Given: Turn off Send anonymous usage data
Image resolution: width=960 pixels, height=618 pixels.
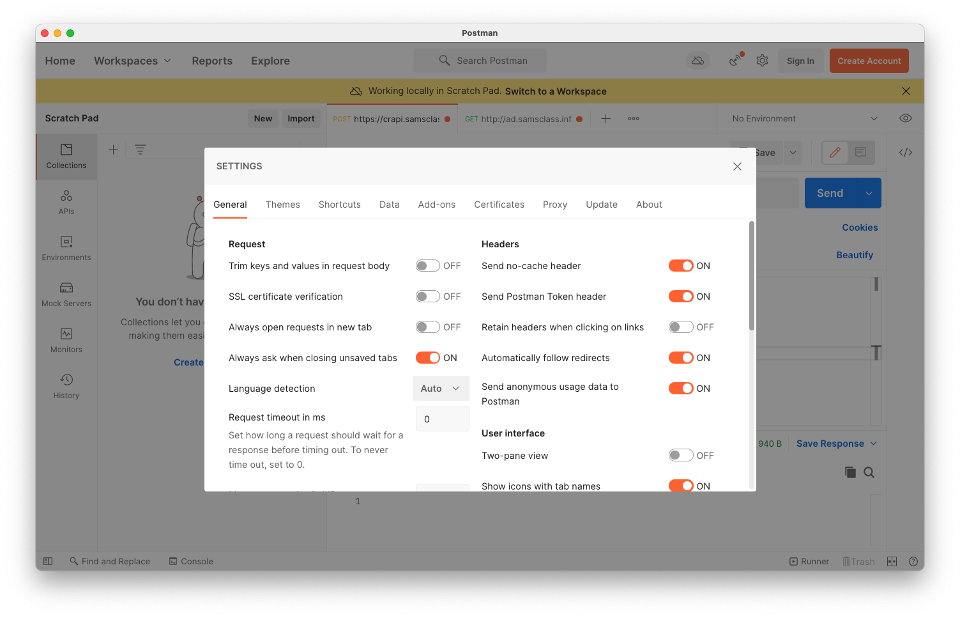Looking at the screenshot, I should click(681, 389).
